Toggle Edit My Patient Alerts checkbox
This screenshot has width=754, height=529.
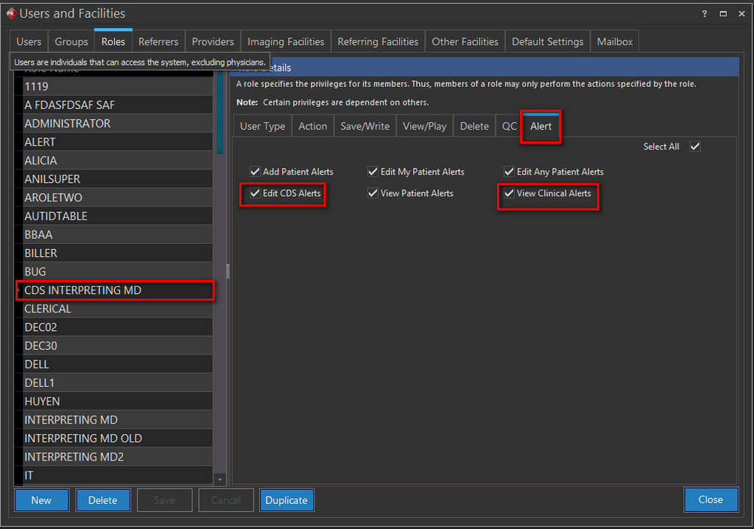click(x=373, y=172)
